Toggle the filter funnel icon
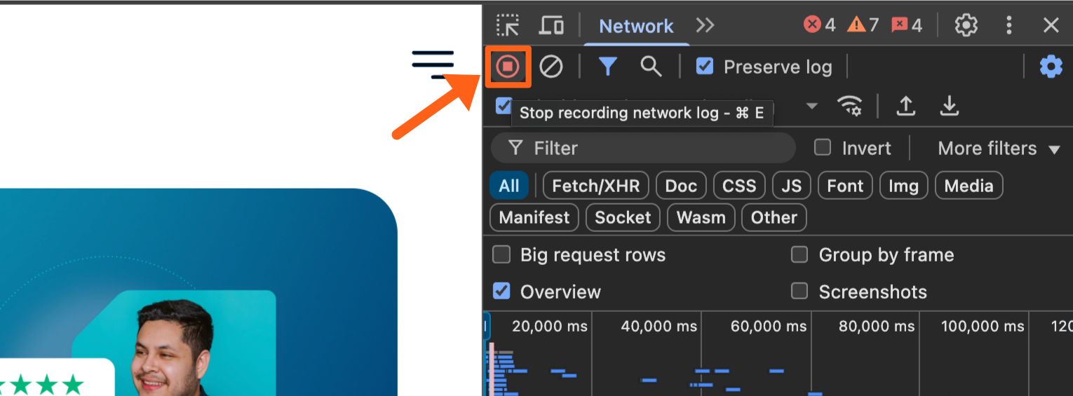The image size is (1073, 396). (607, 67)
